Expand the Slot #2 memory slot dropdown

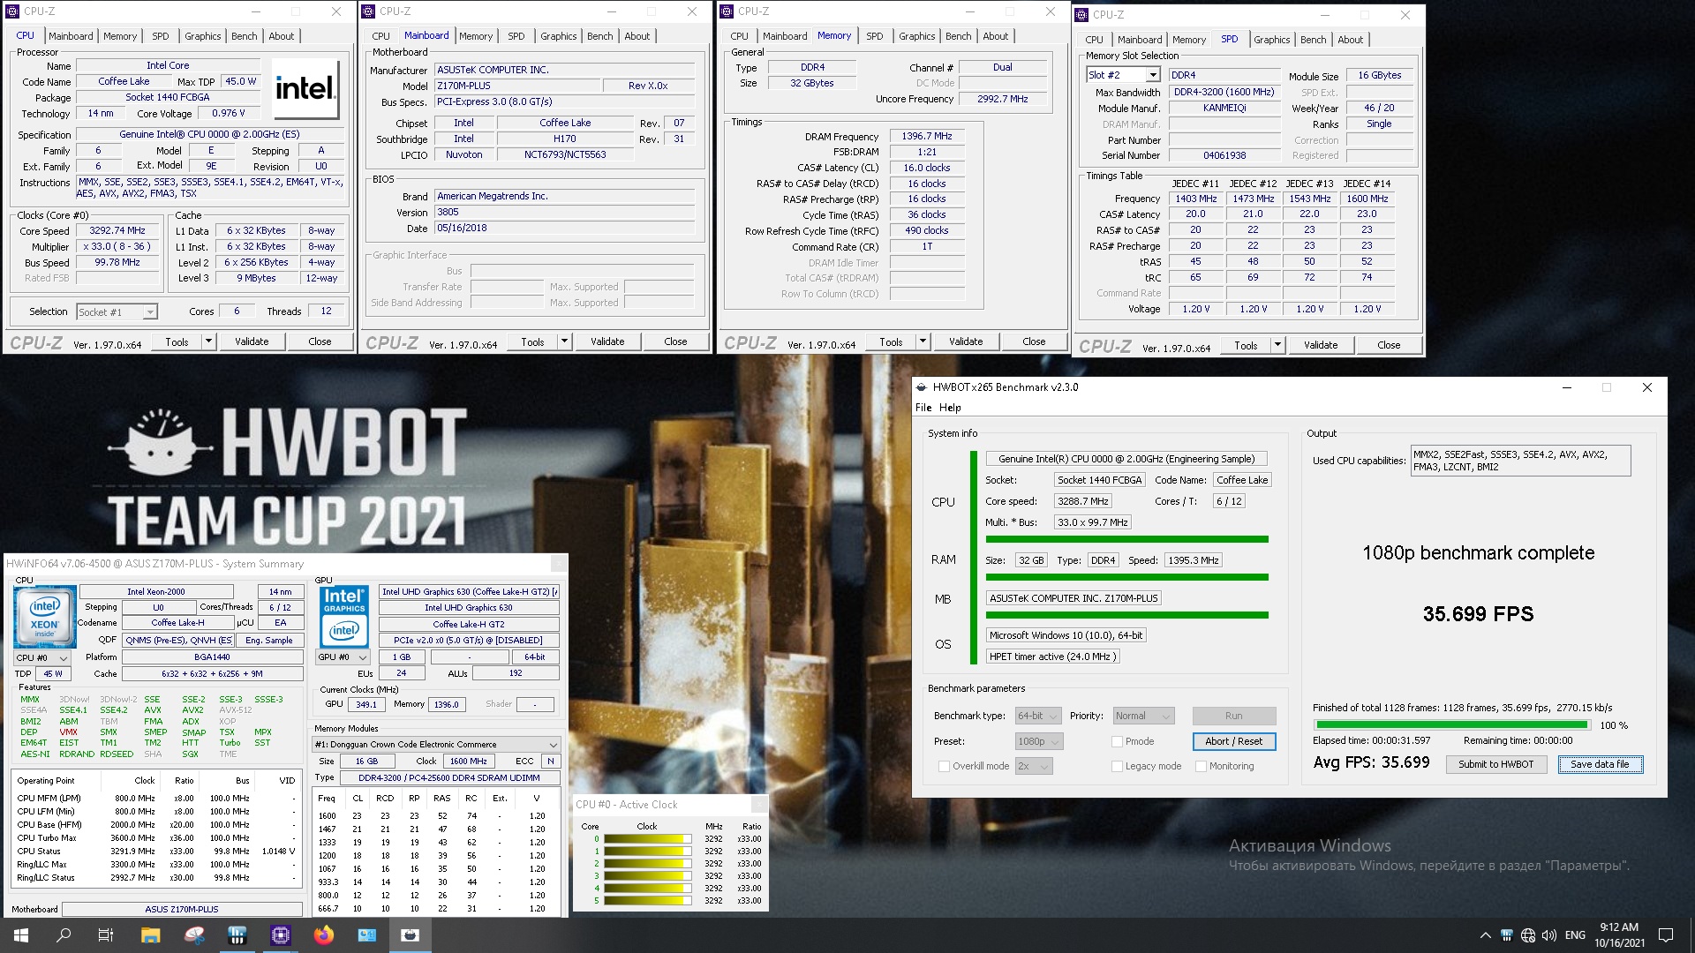point(1152,76)
